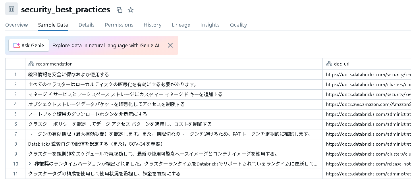Open the Permissions tab
The width and height of the screenshot is (411, 179).
point(119,25)
